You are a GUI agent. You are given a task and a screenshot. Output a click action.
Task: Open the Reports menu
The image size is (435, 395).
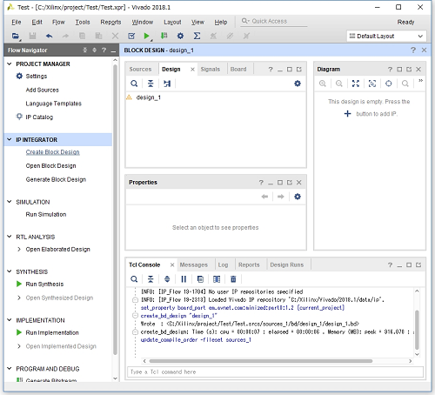110,22
